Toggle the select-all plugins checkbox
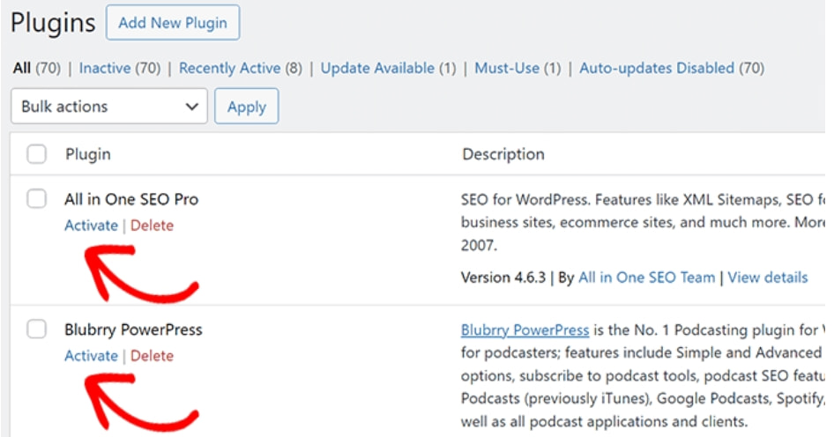This screenshot has height=437, width=834. pos(36,155)
